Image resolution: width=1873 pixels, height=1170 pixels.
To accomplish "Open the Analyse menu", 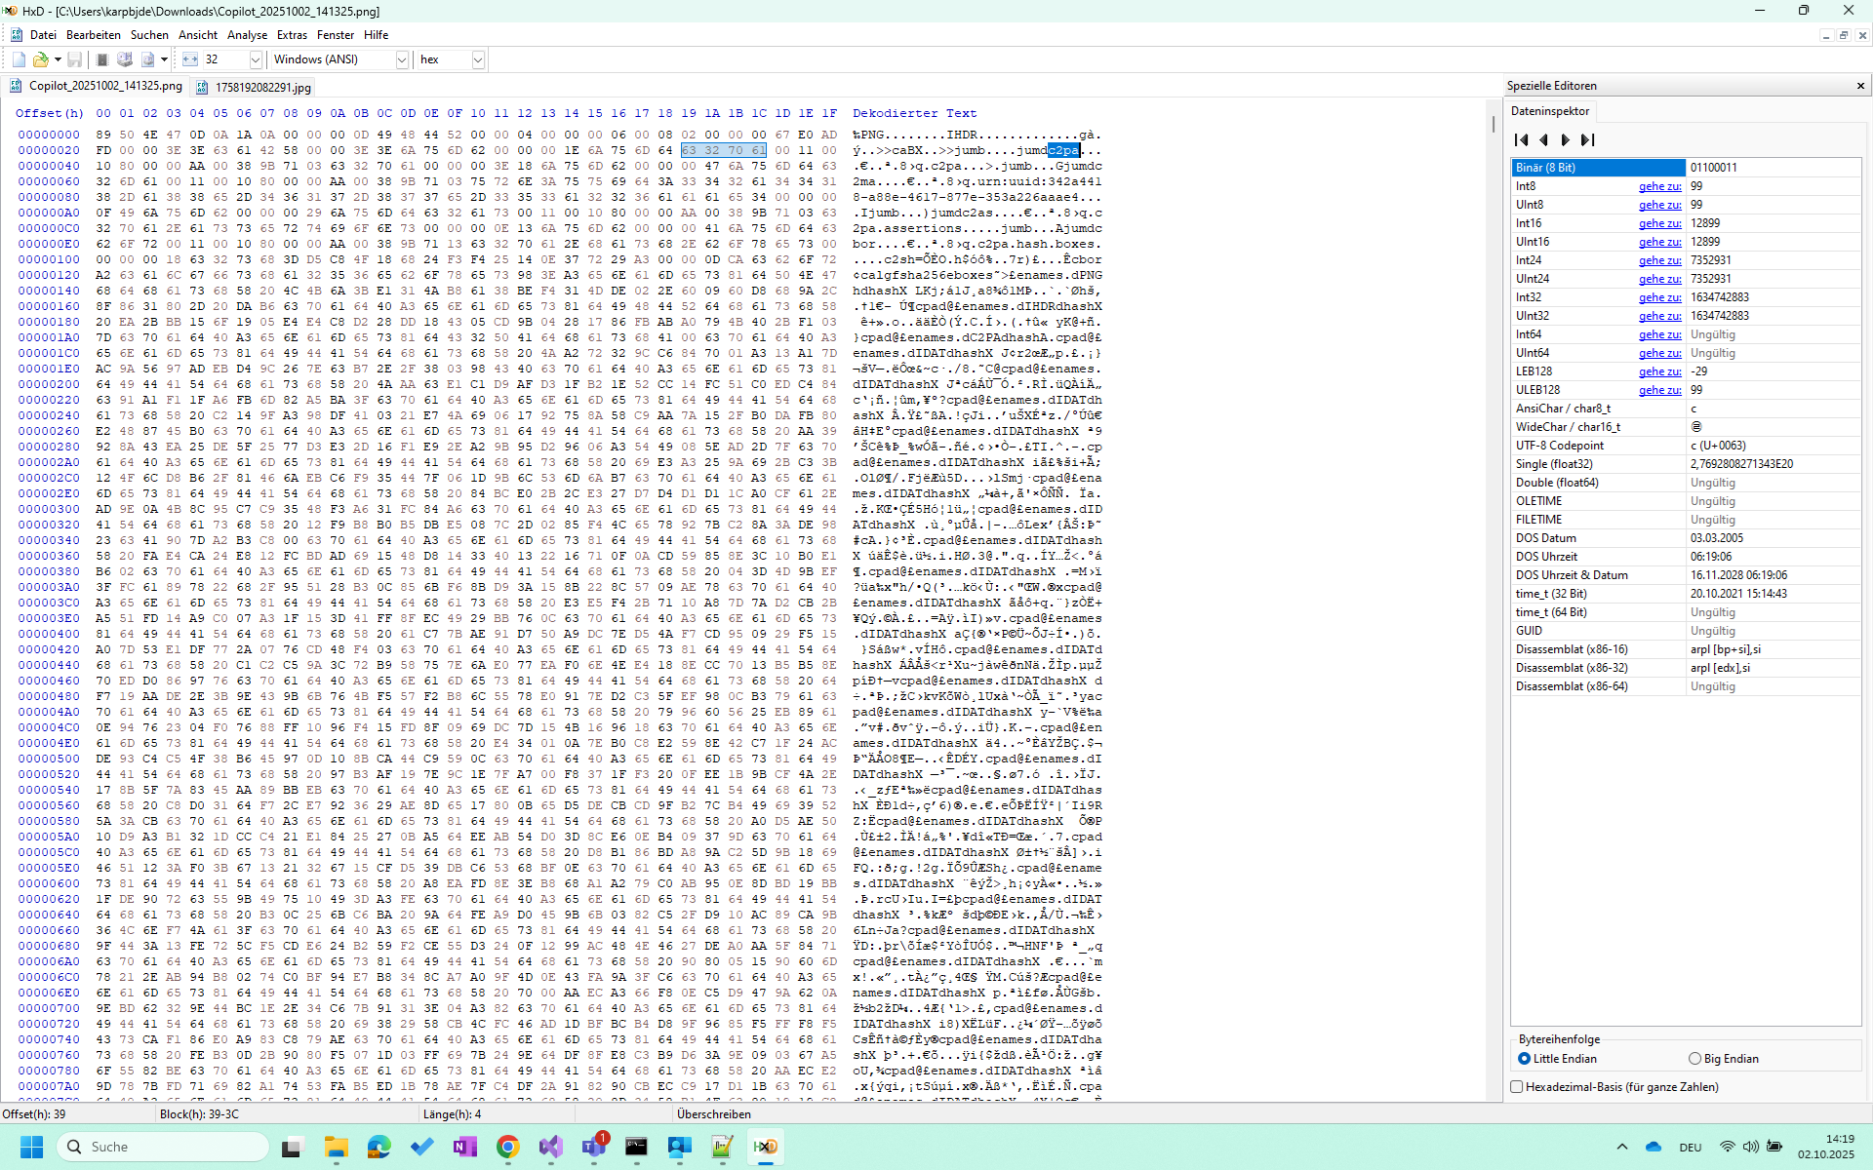I will (247, 34).
